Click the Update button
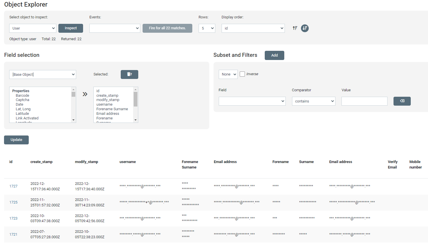The image size is (428, 246). pos(16,140)
